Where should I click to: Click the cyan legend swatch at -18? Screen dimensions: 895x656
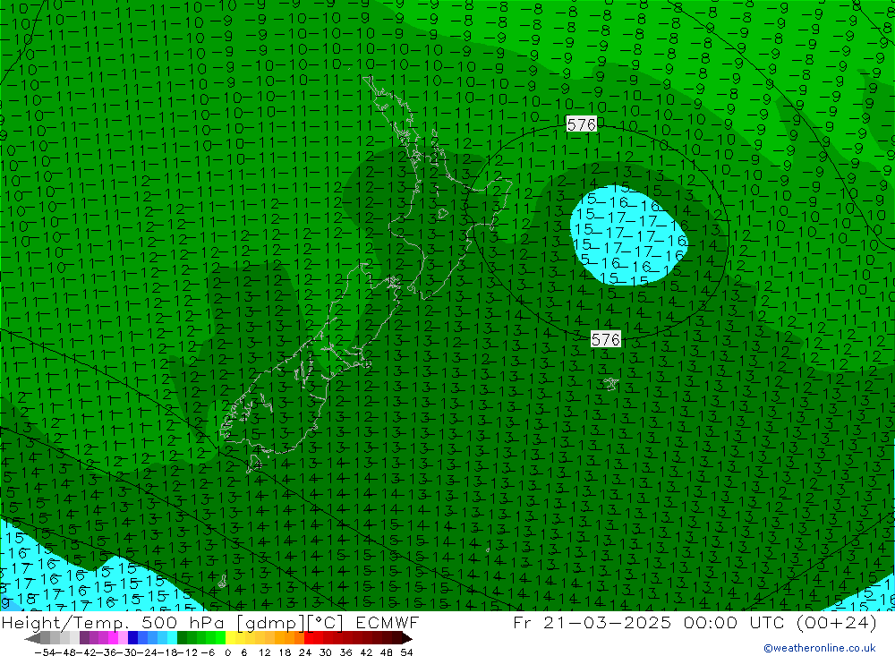[x=172, y=637]
